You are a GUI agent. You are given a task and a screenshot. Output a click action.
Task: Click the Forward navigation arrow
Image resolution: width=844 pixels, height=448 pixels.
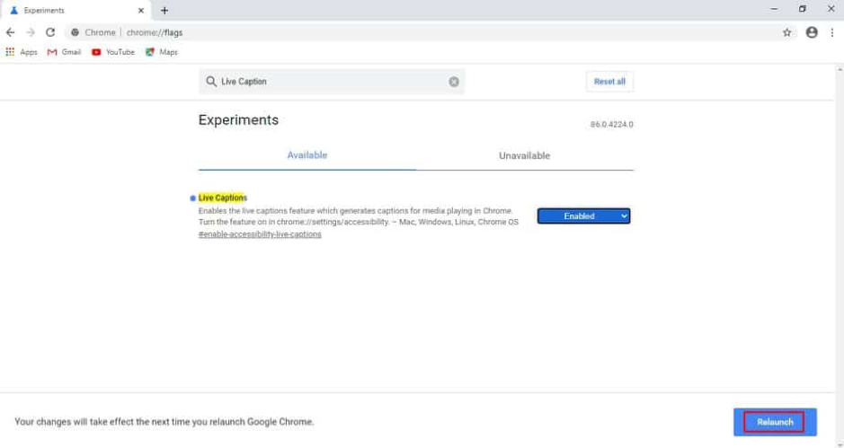31,32
